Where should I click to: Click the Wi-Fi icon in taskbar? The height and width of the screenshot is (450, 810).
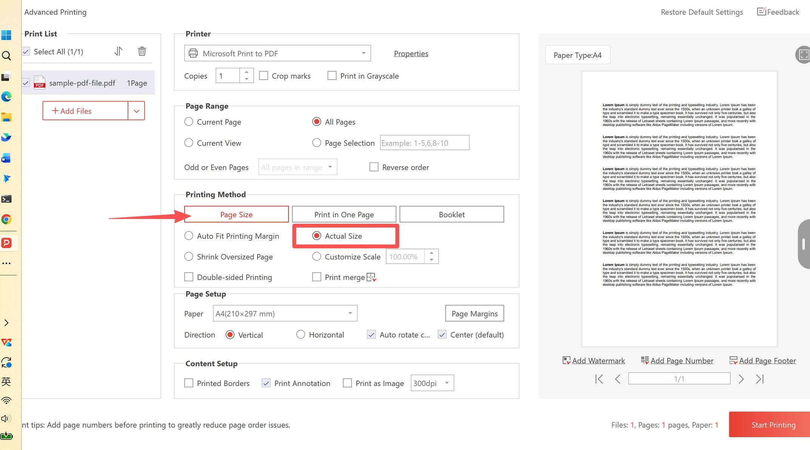pyautogui.click(x=6, y=401)
